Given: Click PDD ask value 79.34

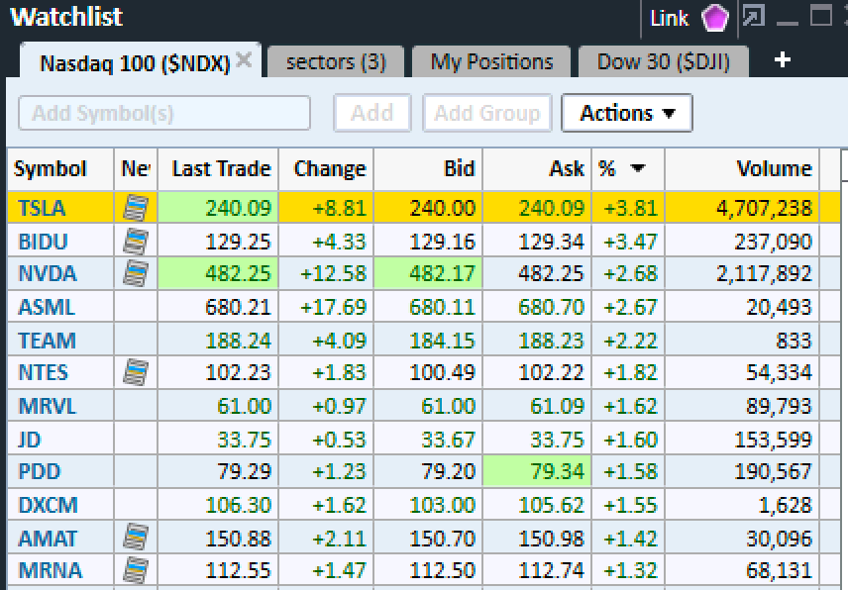Looking at the screenshot, I should [557, 471].
